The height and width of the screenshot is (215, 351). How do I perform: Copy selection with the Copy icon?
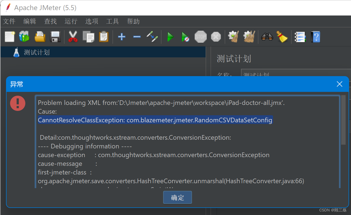pos(88,36)
